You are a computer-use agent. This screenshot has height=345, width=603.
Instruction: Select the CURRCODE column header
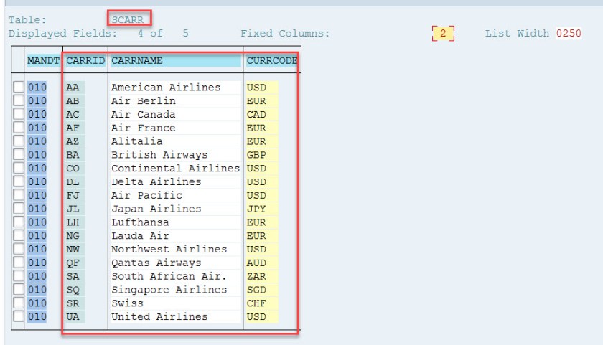(x=271, y=61)
